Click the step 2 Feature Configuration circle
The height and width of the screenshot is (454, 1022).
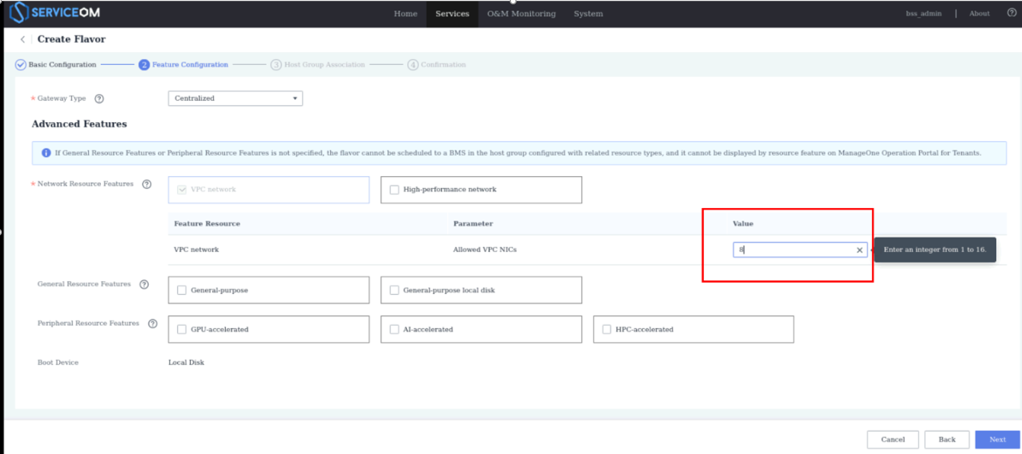coord(144,64)
